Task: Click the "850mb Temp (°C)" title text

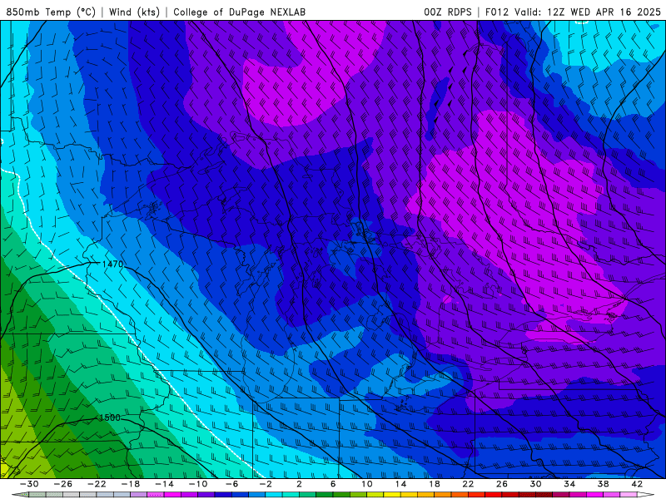Action: point(51,12)
